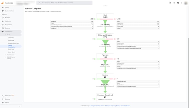Open the apps grid icon
The height and width of the screenshot is (108, 189).
click(174, 3)
